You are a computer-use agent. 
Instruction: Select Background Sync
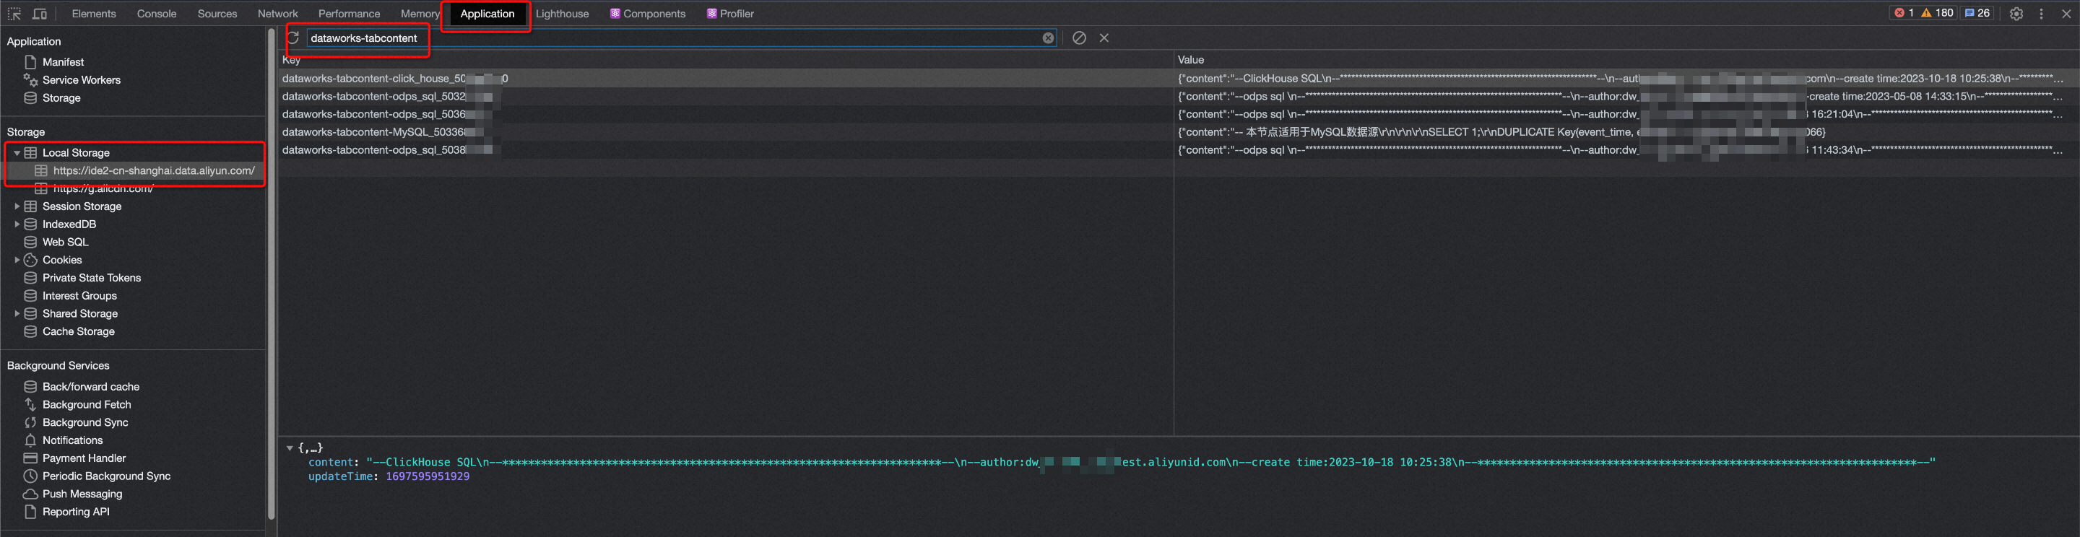[x=84, y=422]
